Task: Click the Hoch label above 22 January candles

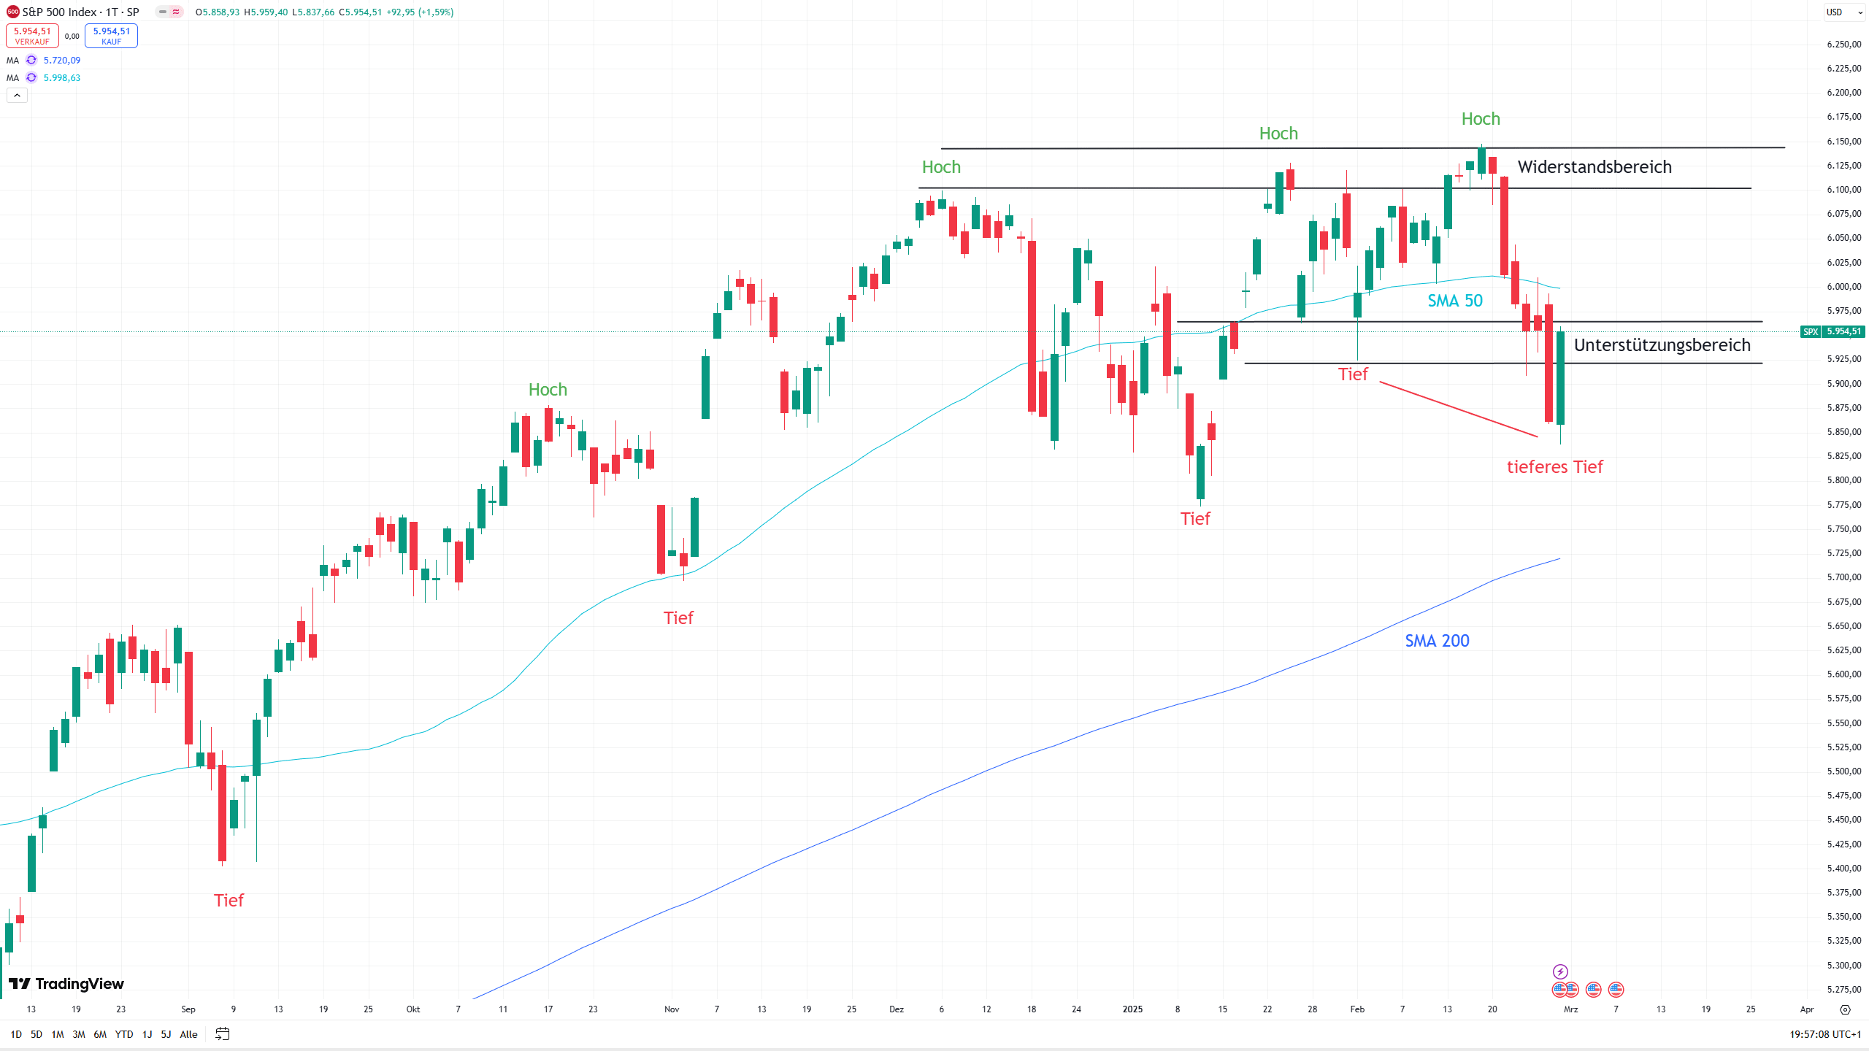Action: tap(1278, 134)
